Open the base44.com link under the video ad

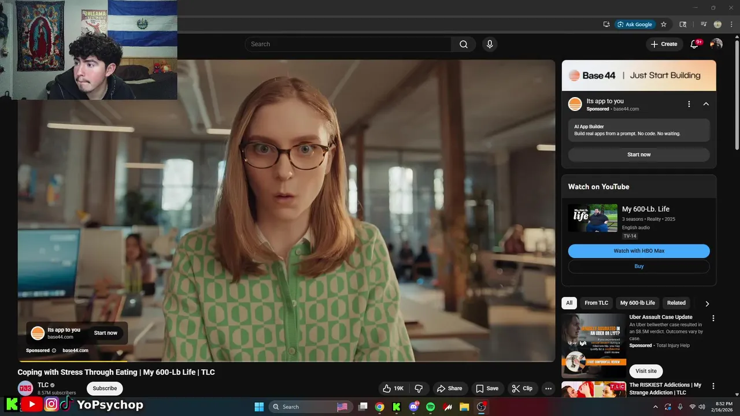76,350
